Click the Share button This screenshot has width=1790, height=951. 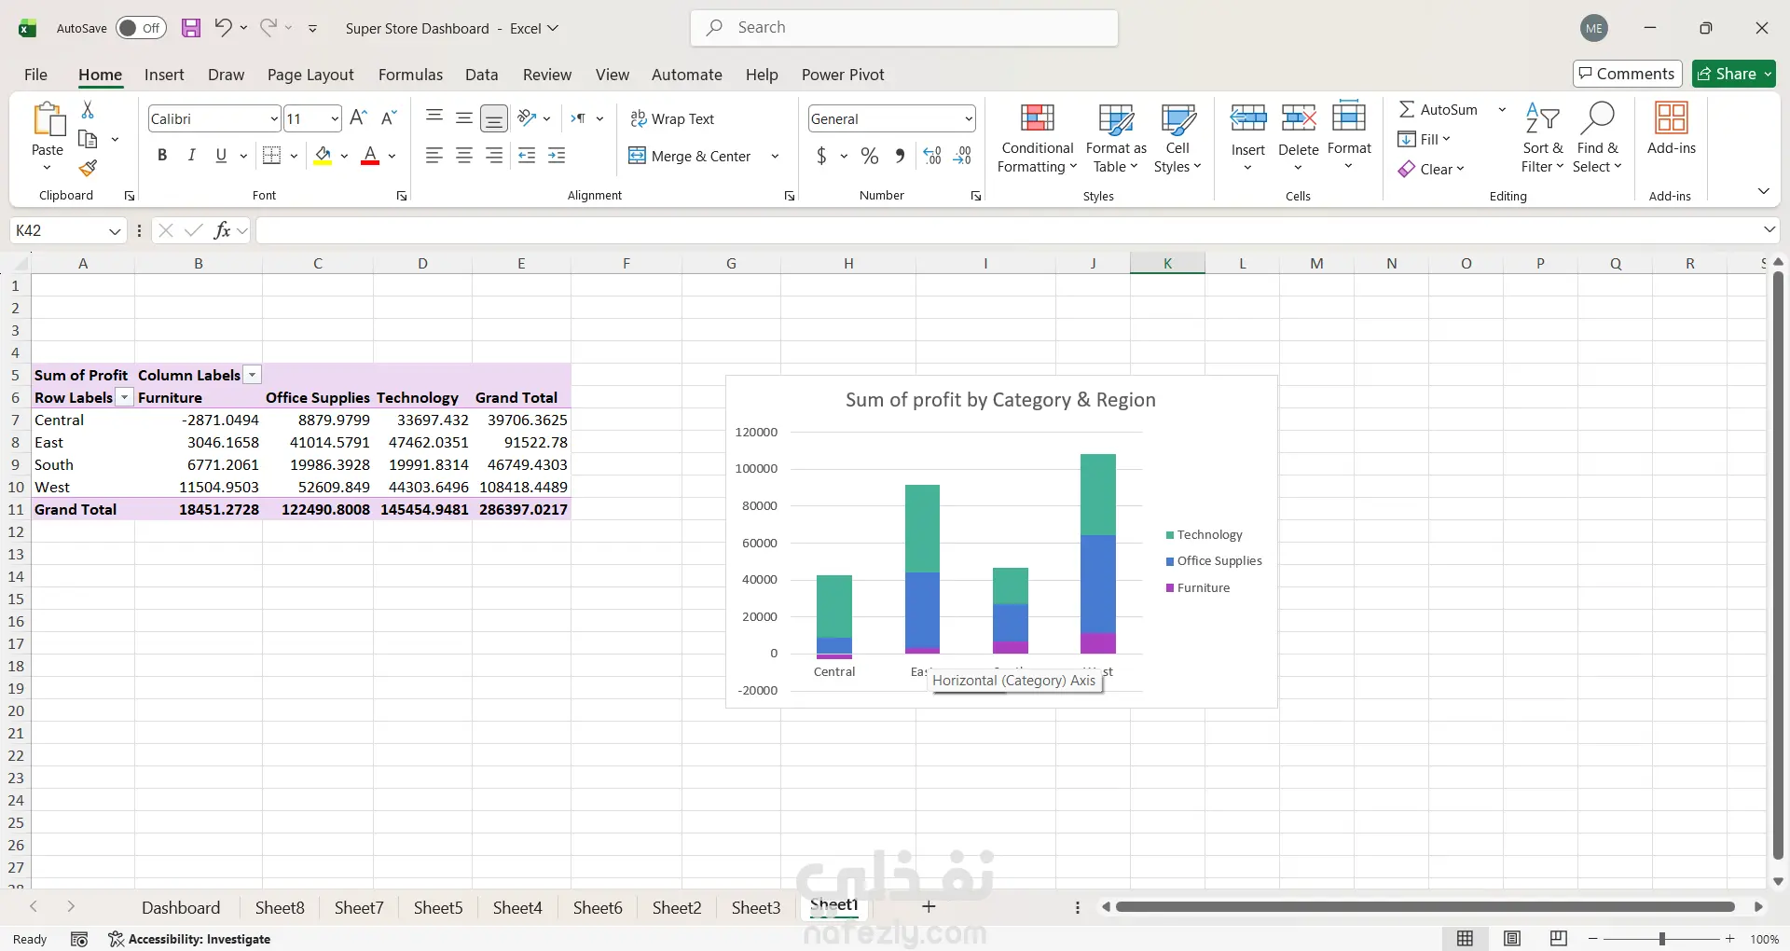[1734, 74]
